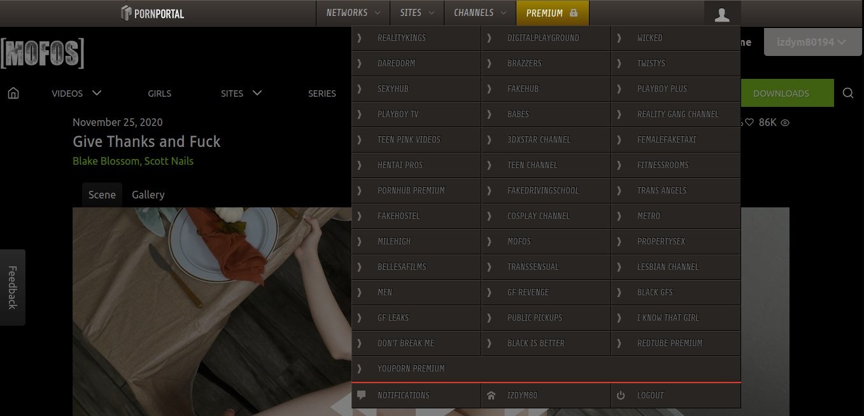Select the Scene tab

click(102, 195)
